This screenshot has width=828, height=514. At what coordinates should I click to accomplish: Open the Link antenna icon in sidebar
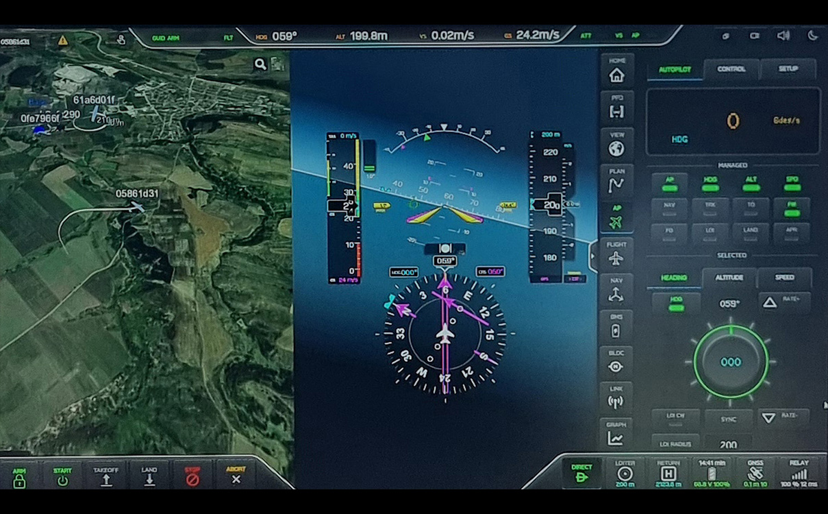(616, 399)
